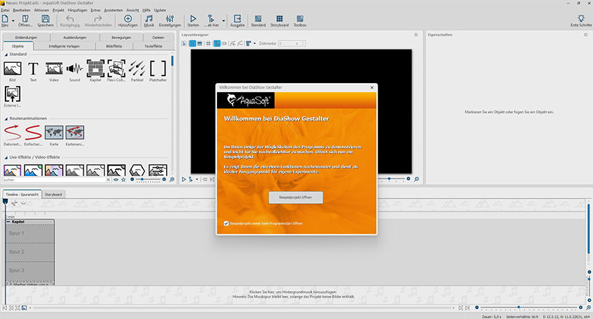This screenshot has width=593, height=319.
Task: Collapse the Standard objects section
Action: click(5, 53)
